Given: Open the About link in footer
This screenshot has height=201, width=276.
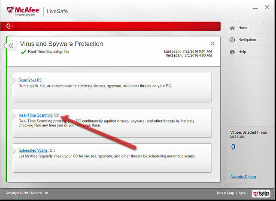Looking at the screenshot, I should point(243,193).
